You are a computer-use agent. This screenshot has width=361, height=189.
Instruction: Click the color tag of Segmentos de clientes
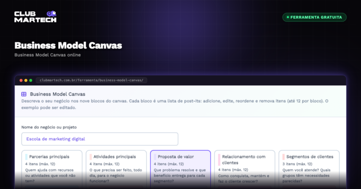pos(283,157)
